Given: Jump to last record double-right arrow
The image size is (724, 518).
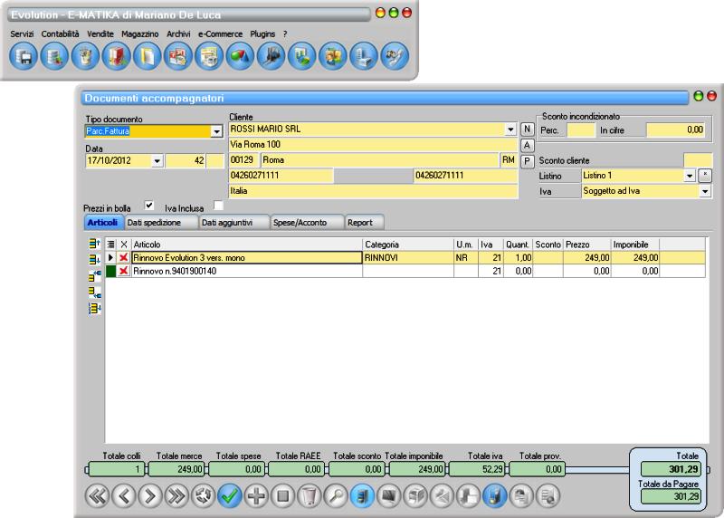Looking at the screenshot, I should click(176, 496).
